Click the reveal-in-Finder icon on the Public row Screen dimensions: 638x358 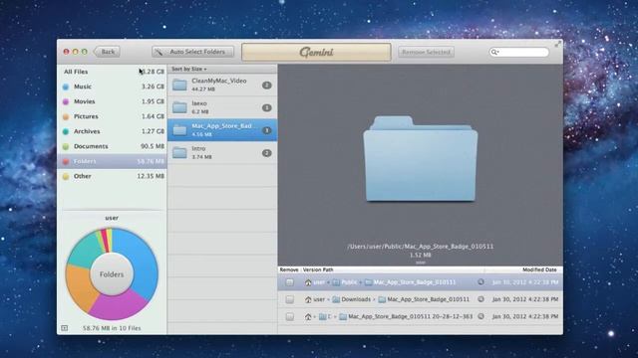point(480,281)
